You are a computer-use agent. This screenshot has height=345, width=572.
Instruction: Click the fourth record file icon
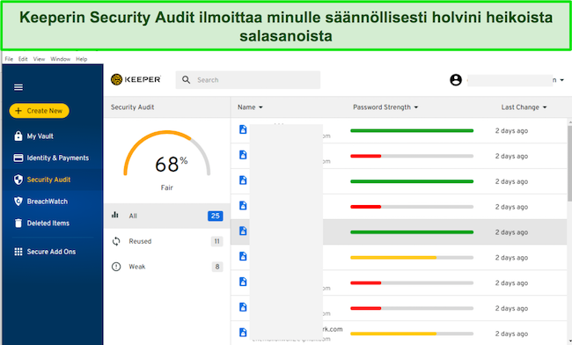point(243,206)
